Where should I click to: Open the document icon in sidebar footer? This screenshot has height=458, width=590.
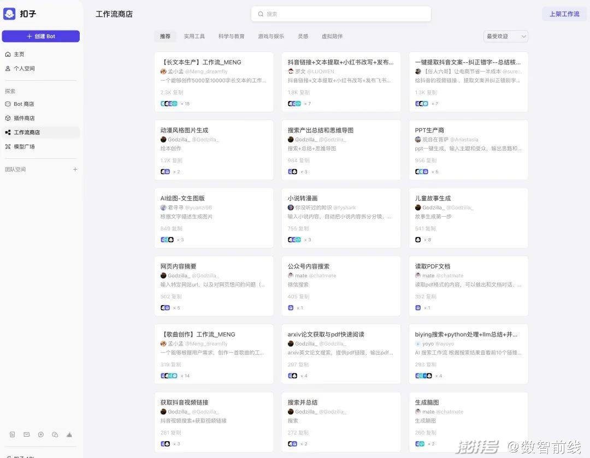[12, 435]
